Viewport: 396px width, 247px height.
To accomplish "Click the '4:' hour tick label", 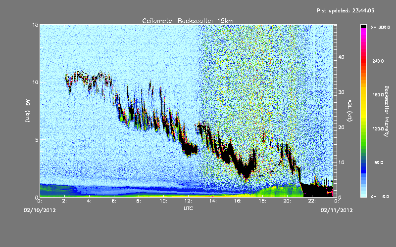I will 90,201.
